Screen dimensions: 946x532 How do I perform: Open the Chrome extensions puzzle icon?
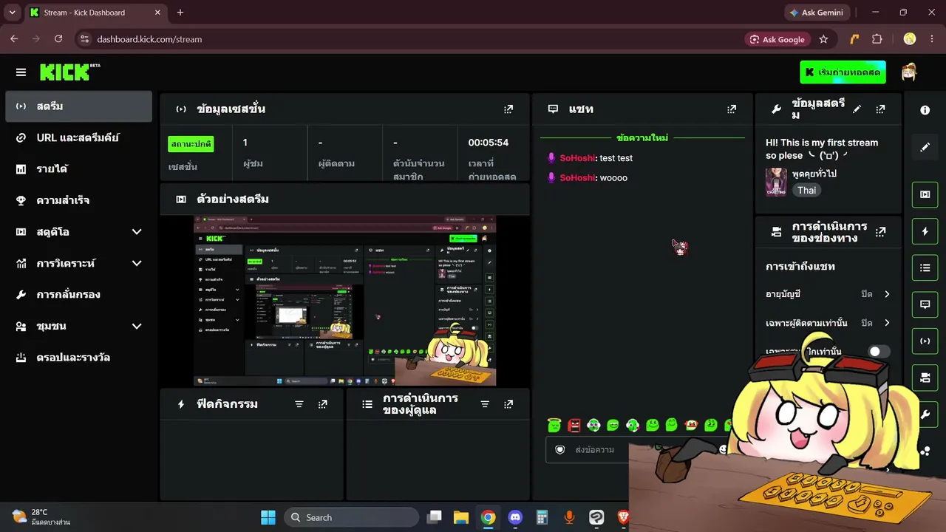click(x=877, y=39)
